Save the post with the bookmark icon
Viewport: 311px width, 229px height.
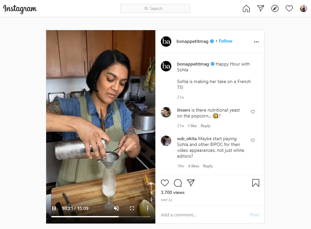tap(256, 183)
